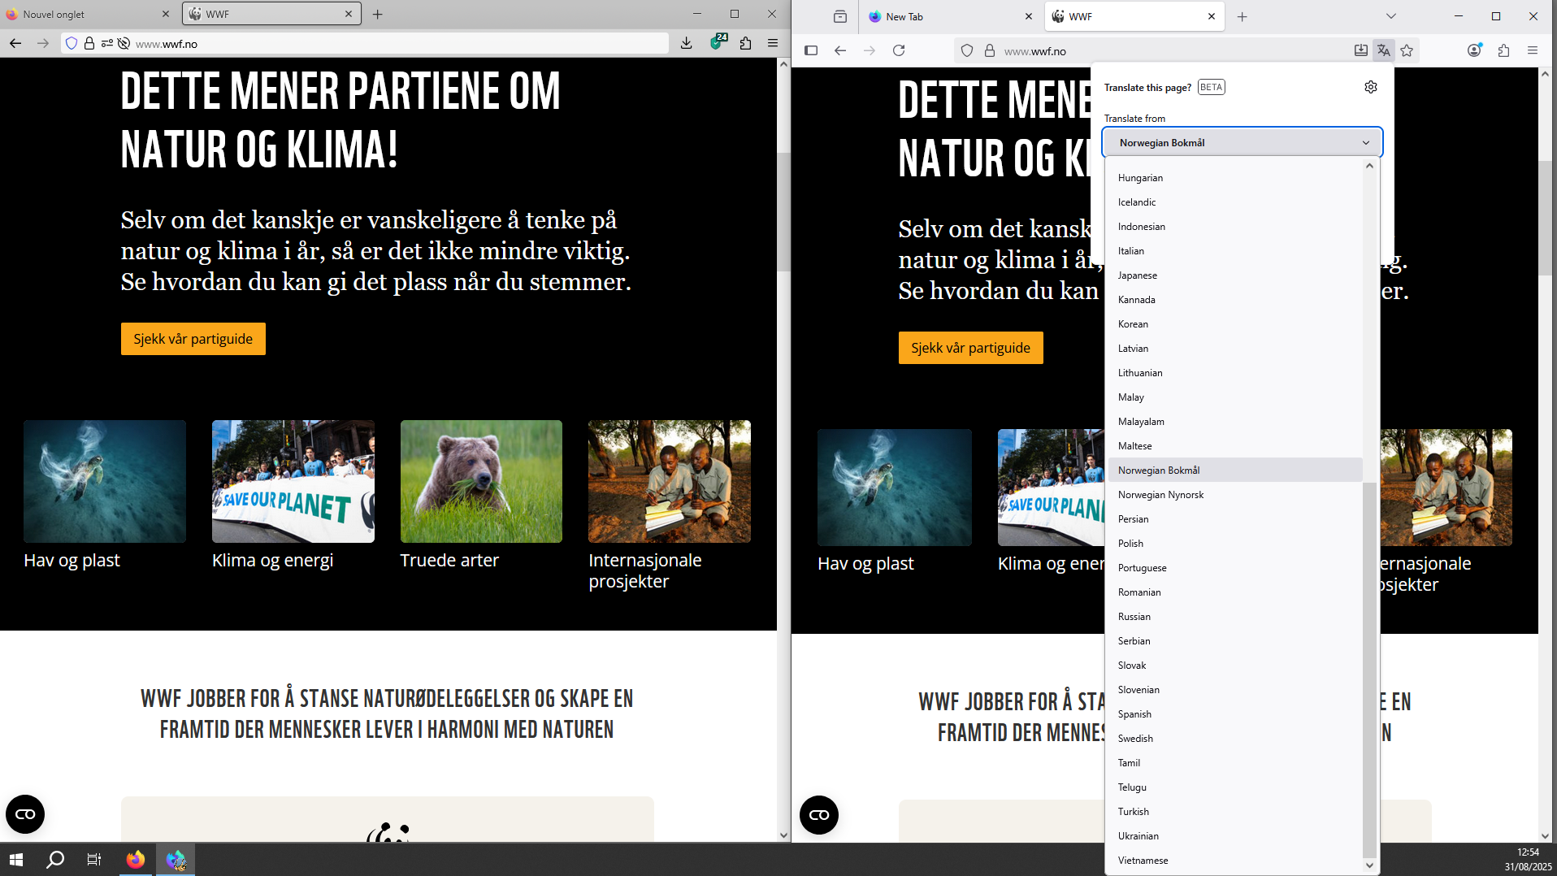Open Hav og plast link in right window
Viewport: 1557px width, 876px height.
(865, 564)
